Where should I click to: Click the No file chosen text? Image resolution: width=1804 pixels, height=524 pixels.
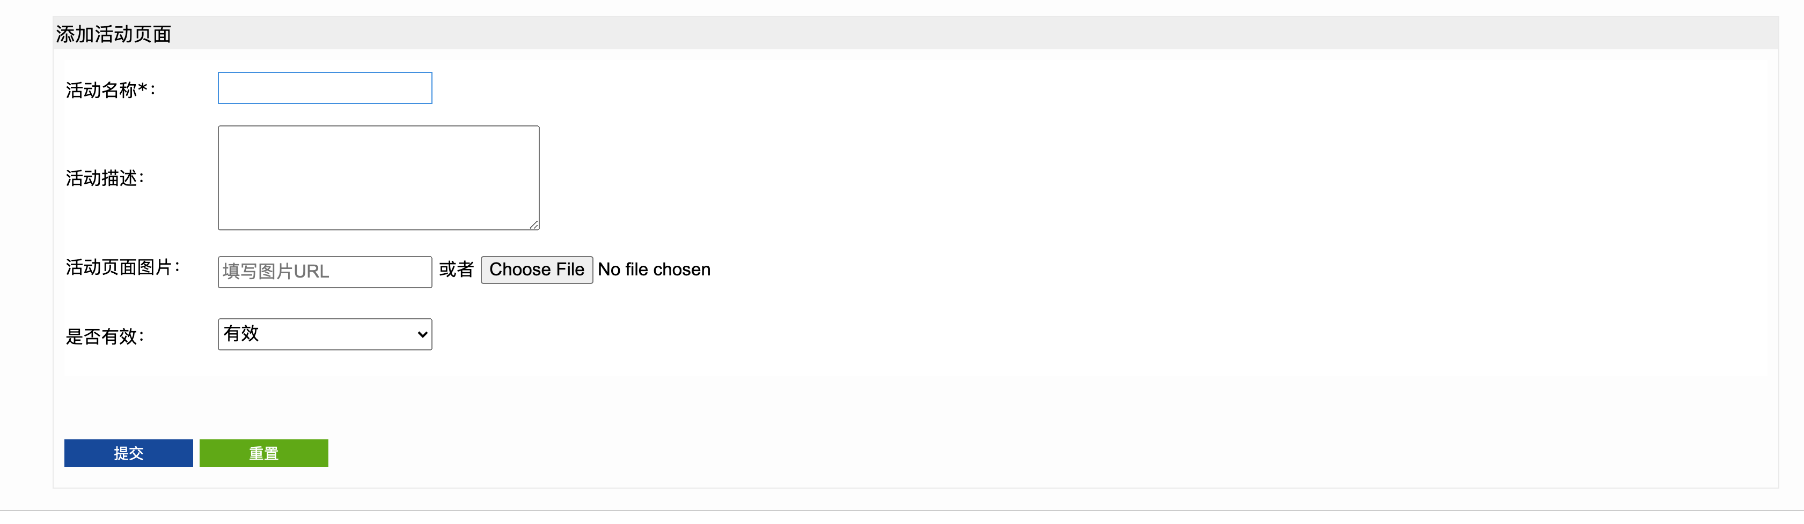(654, 270)
